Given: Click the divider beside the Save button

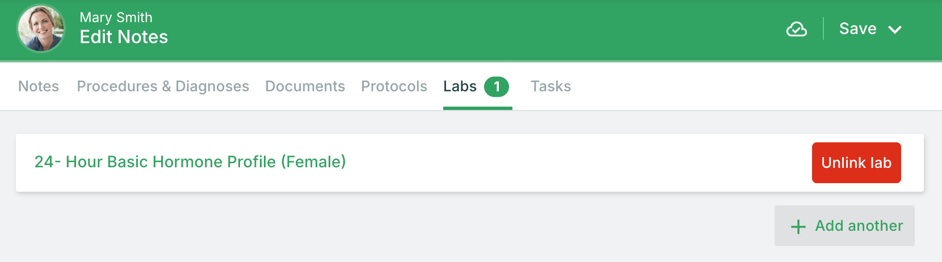Looking at the screenshot, I should click(823, 29).
